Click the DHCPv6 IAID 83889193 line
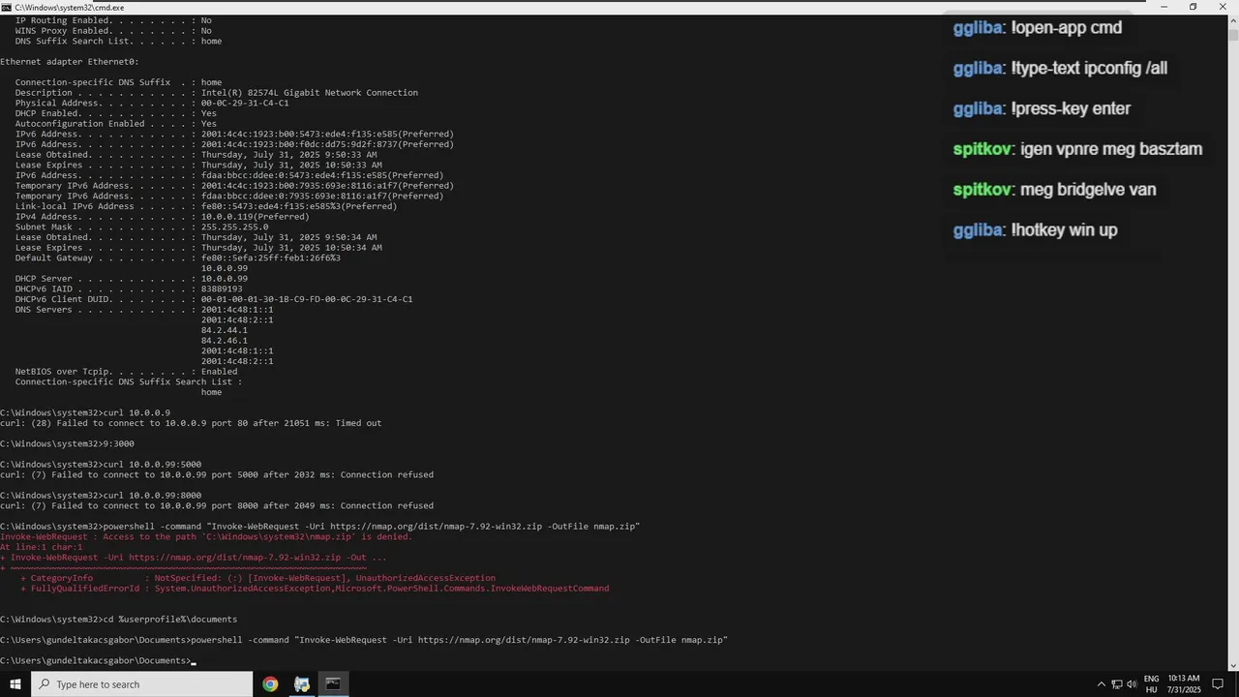The image size is (1239, 697). tap(129, 288)
